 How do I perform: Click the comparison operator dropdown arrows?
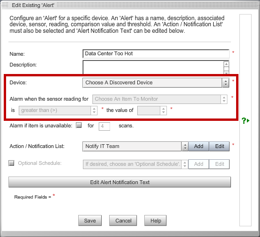pos(94,111)
